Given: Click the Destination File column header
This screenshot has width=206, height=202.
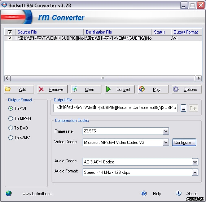Looking at the screenshot, I should click(x=118, y=32).
